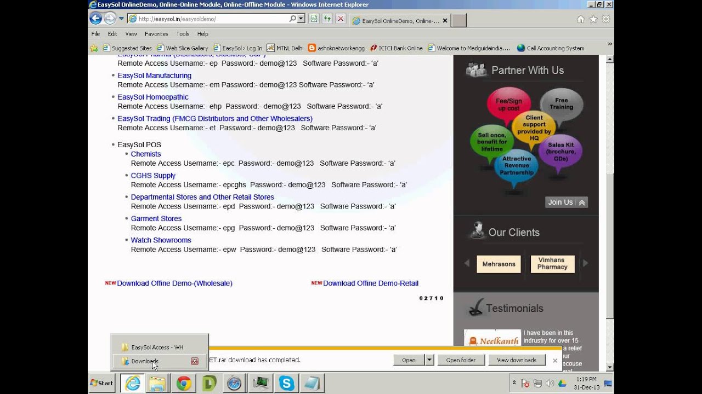Expand the favorites bar overflow chevron
Viewport: 702px width, 394px height.
[609, 44]
